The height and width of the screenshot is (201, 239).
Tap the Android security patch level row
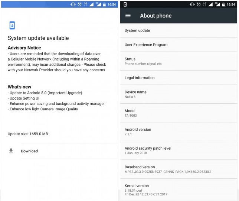pos(179,150)
